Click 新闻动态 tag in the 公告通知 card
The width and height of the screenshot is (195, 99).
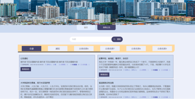26,69
